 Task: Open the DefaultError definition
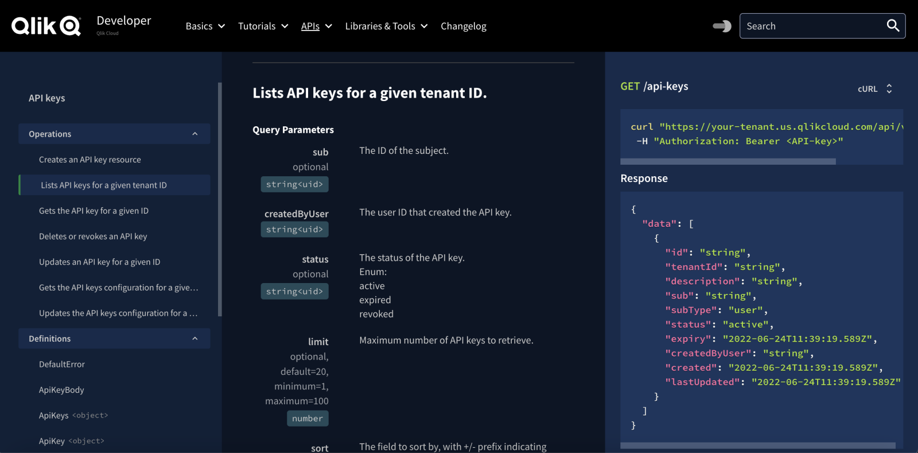(x=62, y=365)
